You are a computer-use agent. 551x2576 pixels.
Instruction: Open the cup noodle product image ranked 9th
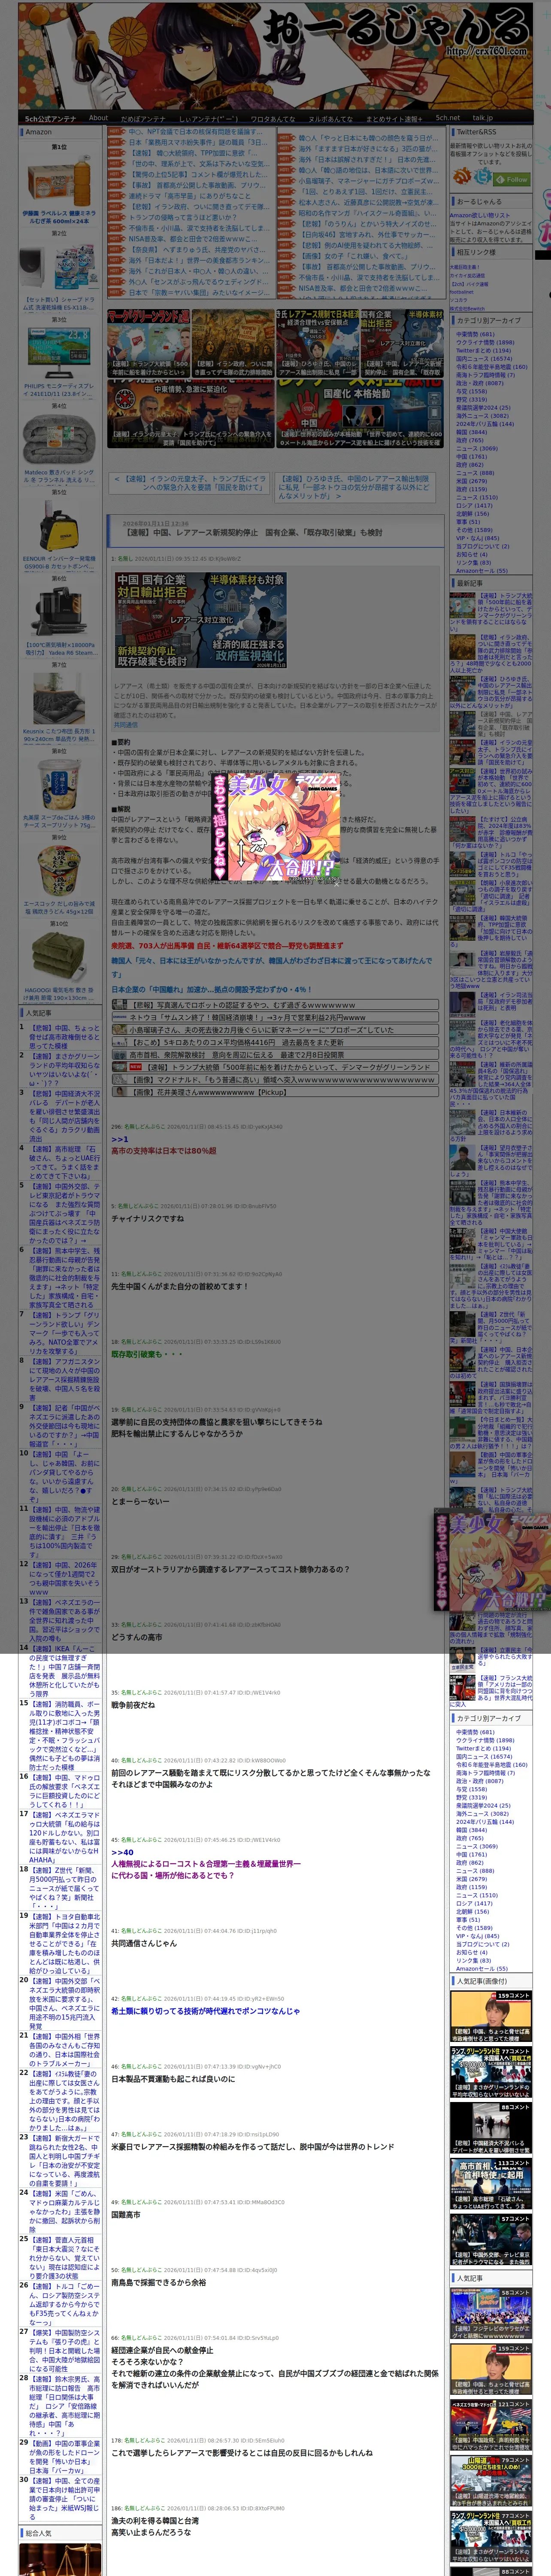(x=59, y=871)
